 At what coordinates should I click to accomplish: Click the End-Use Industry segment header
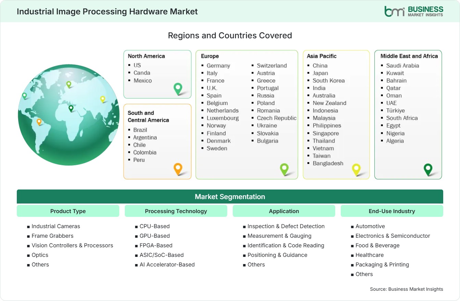coord(392,211)
